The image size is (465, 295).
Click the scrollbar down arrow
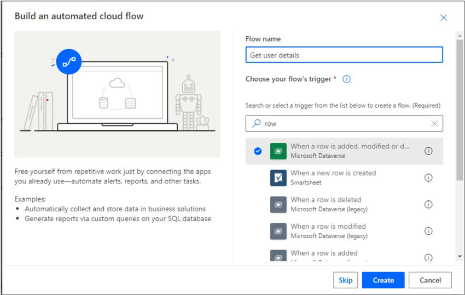pos(460,257)
